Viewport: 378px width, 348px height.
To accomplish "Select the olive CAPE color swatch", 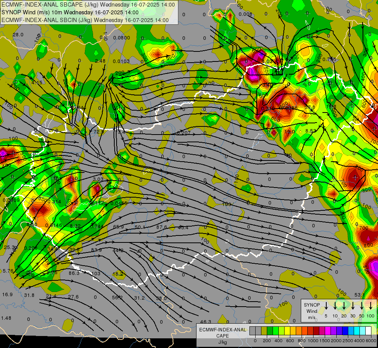I will pyautogui.click(x=264, y=331).
